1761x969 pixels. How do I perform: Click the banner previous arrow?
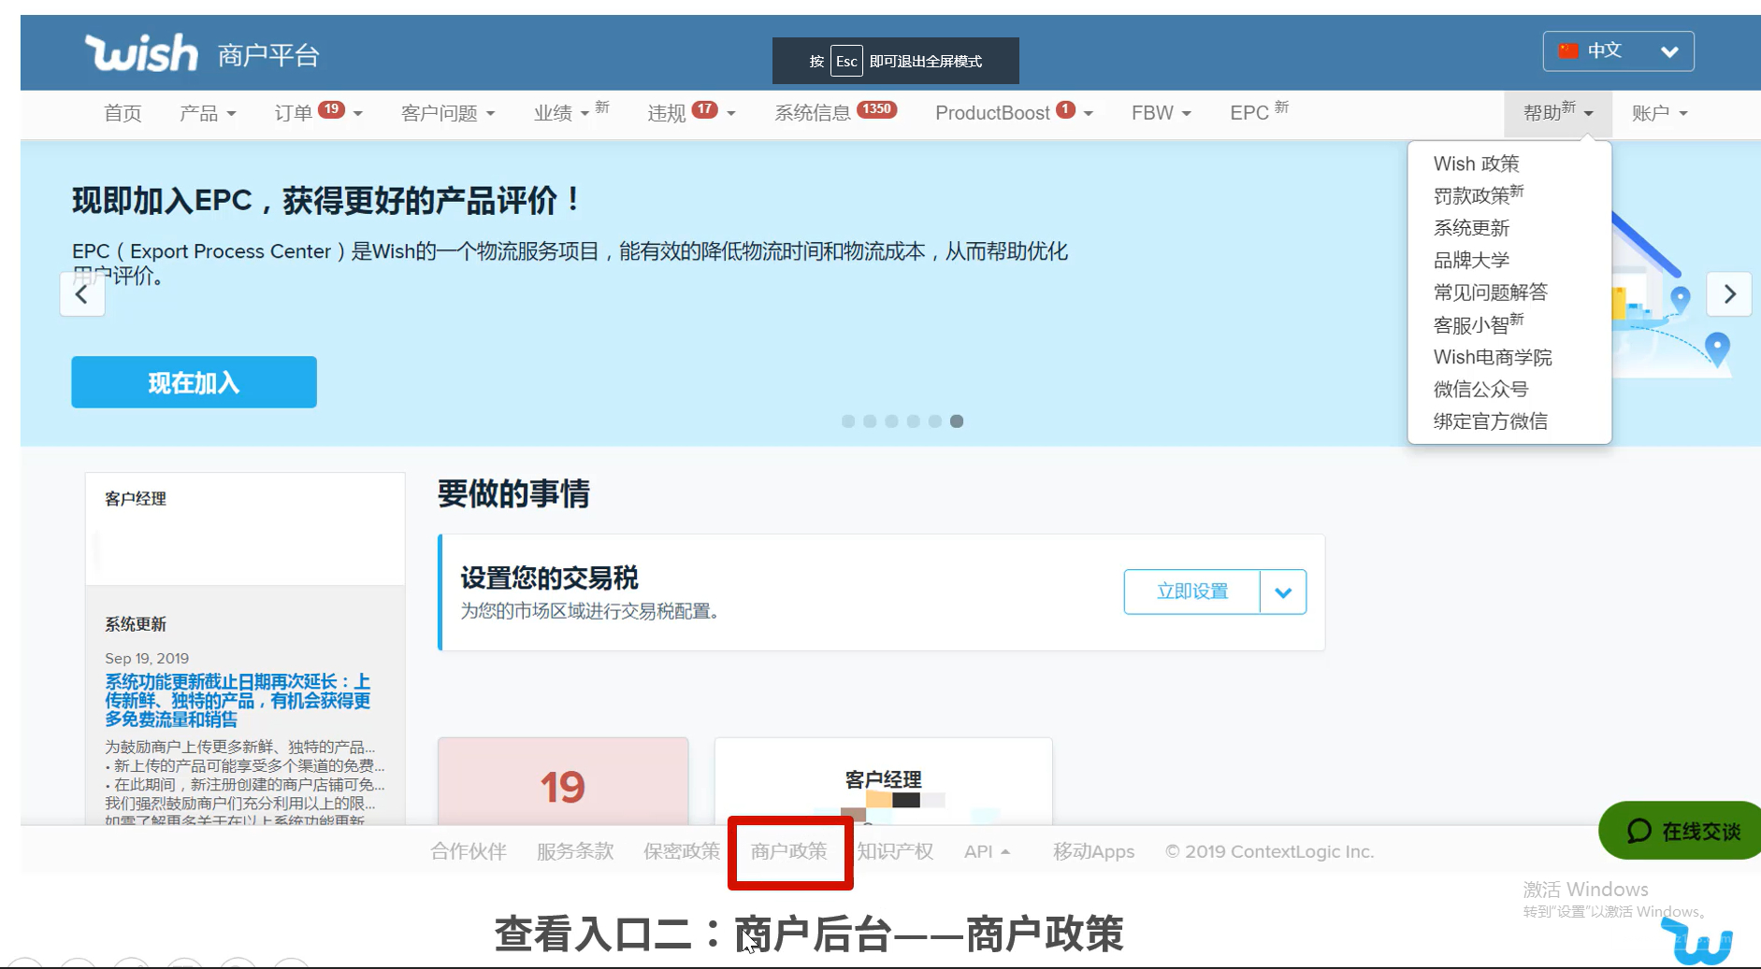click(x=82, y=294)
